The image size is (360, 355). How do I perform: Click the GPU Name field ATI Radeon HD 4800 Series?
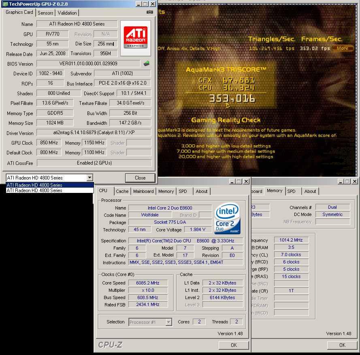[x=77, y=24]
